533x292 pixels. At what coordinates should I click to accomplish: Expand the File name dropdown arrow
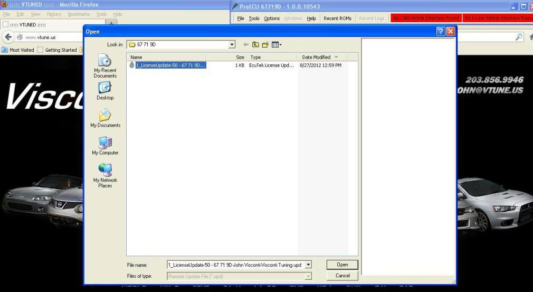(308, 265)
